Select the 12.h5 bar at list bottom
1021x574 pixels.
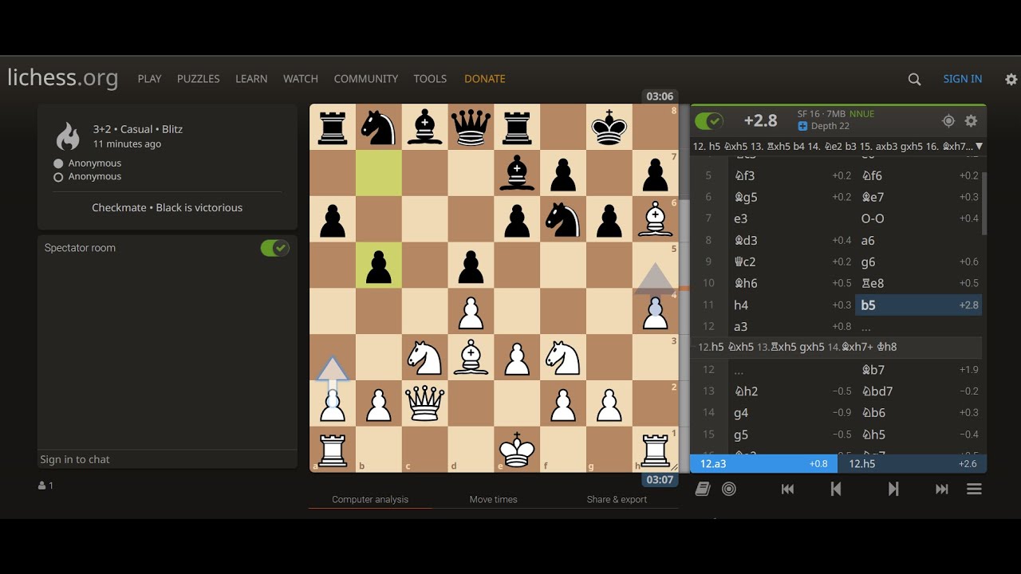[x=913, y=464]
